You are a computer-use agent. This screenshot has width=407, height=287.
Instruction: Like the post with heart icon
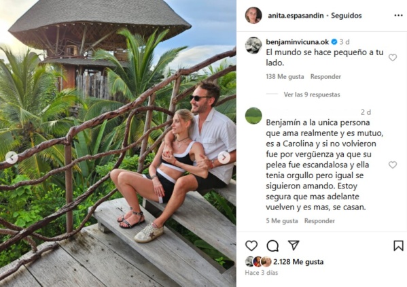pos(251,246)
